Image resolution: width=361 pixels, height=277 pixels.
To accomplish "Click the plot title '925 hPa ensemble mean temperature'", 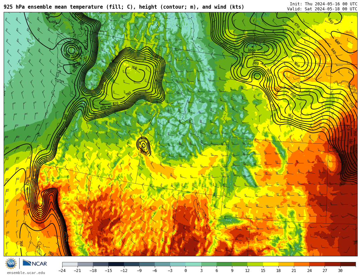I will [x=53, y=7].
